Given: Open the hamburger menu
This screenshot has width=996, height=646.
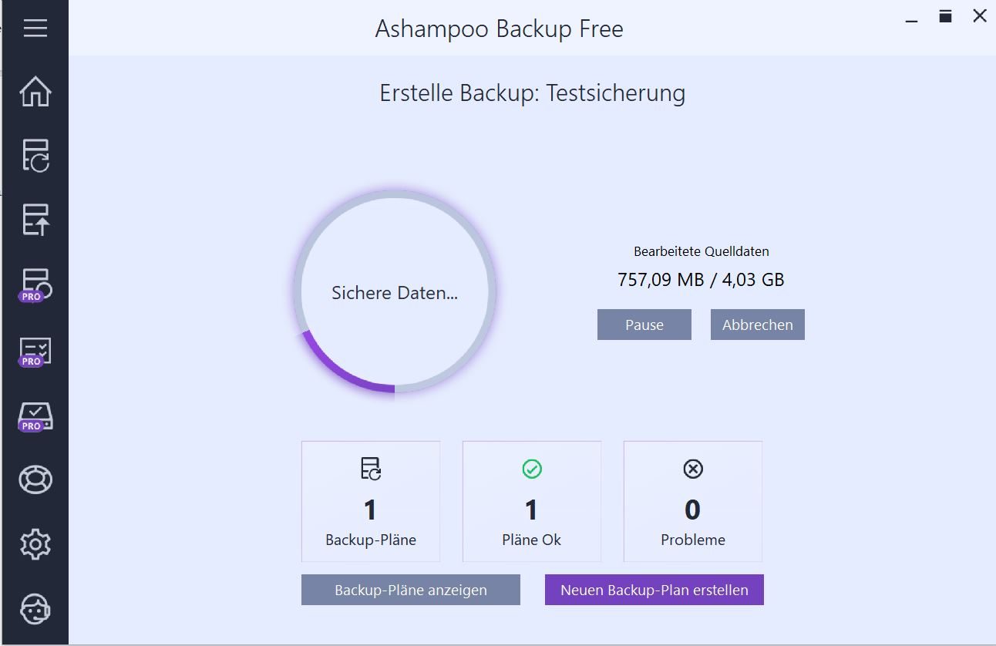Looking at the screenshot, I should pos(35,29).
